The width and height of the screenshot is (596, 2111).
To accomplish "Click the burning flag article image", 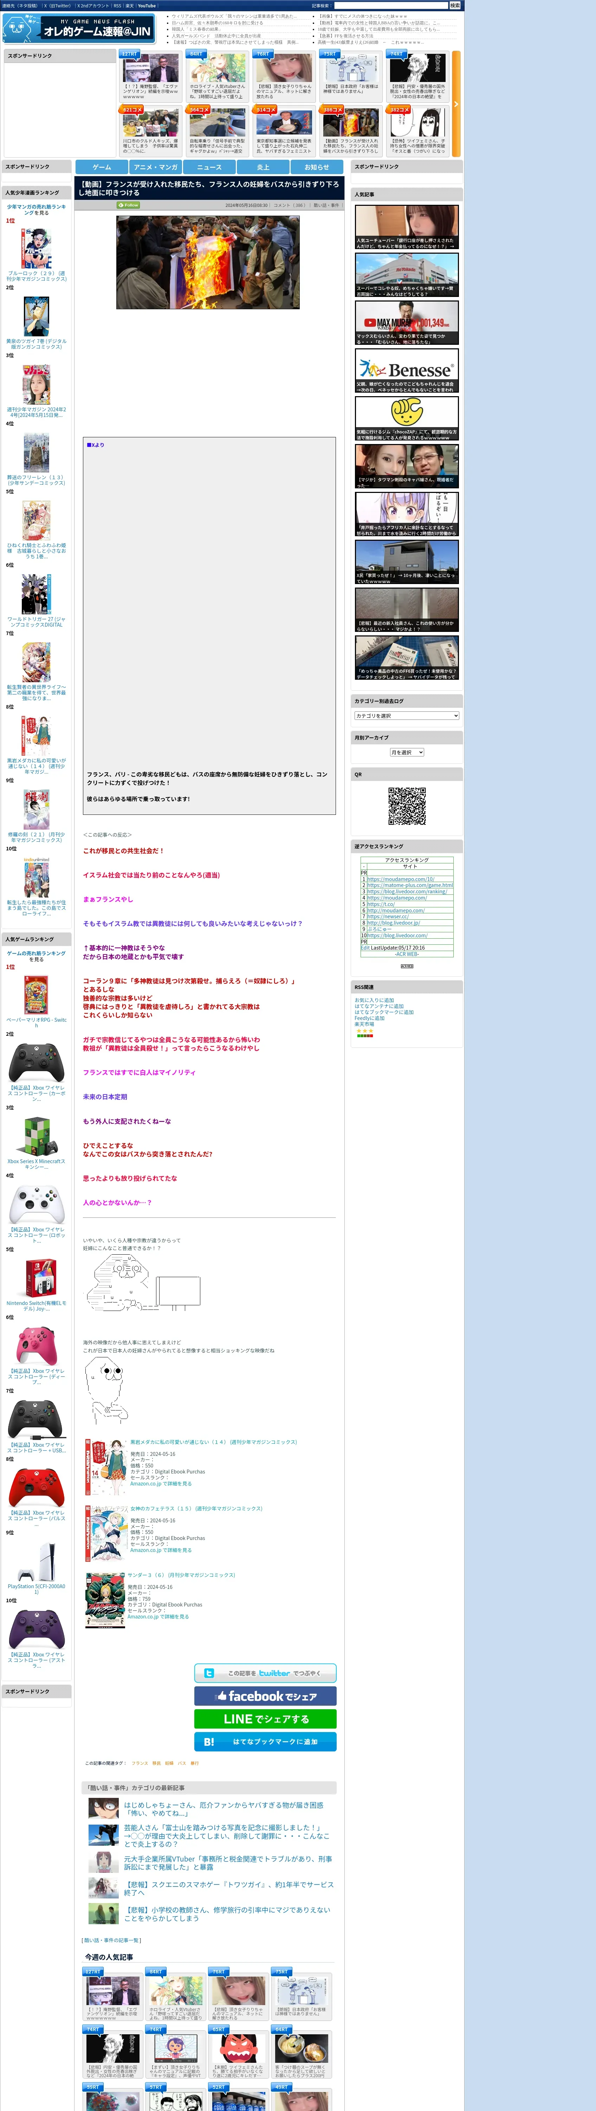I will [x=208, y=262].
